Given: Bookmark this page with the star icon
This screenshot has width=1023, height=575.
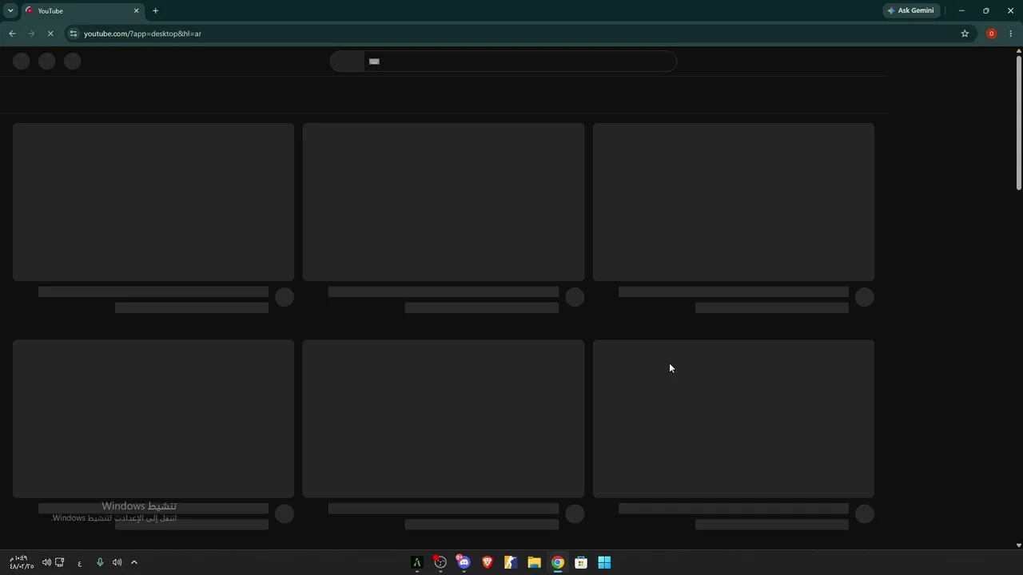Looking at the screenshot, I should (x=965, y=34).
